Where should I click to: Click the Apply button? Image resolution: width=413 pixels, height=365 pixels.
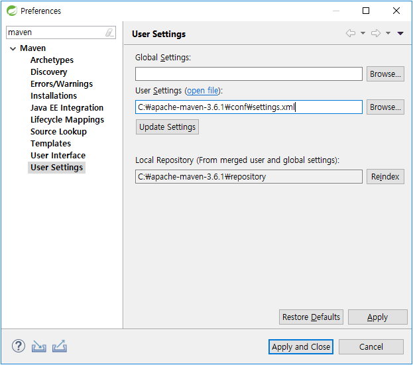(377, 317)
